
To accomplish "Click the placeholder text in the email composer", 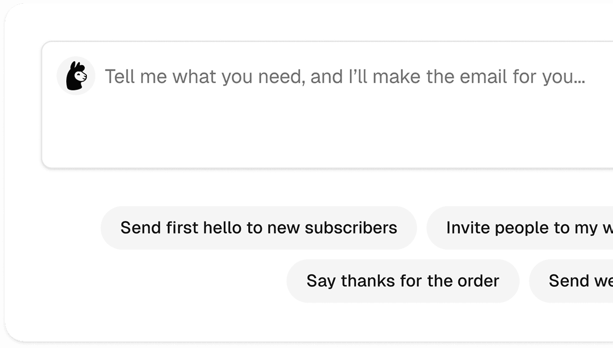I will coord(345,77).
